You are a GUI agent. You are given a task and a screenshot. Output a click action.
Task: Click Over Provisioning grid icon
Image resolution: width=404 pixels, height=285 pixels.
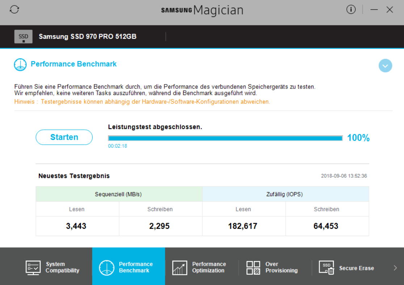point(253,268)
